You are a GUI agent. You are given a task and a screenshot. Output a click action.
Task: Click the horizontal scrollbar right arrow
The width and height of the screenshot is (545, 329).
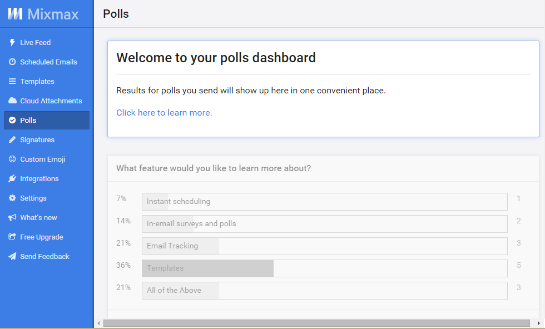point(538,323)
